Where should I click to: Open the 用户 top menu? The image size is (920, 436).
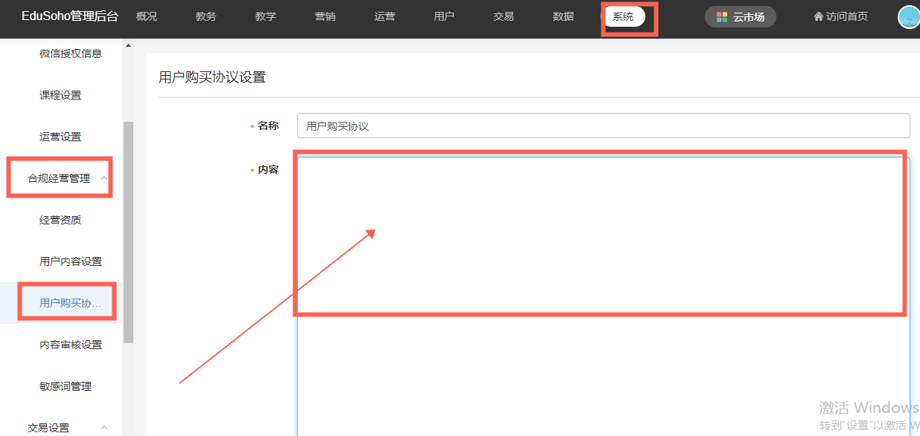(444, 16)
